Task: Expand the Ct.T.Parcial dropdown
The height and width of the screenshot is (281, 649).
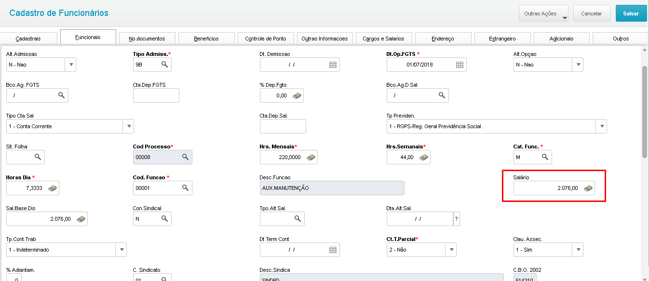Action: [451, 250]
